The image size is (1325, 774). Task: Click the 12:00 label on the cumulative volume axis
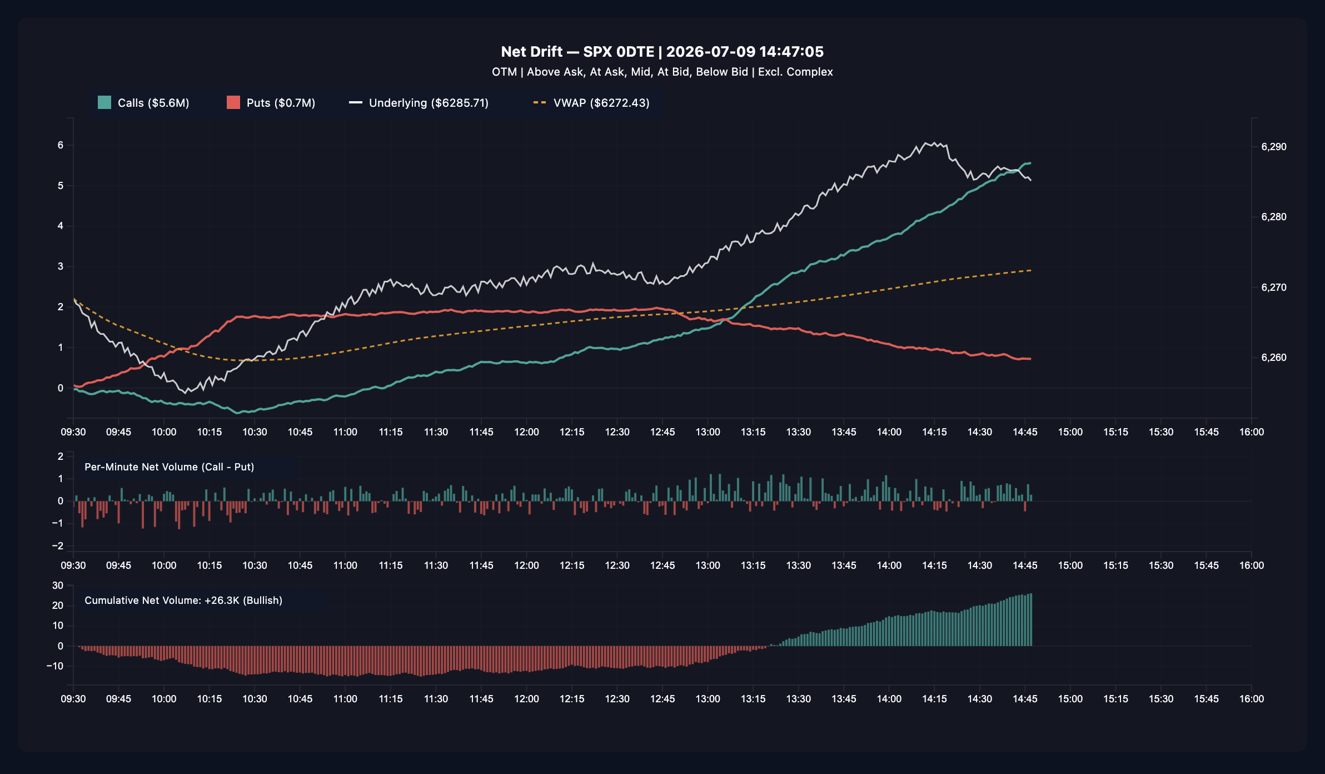(526, 699)
